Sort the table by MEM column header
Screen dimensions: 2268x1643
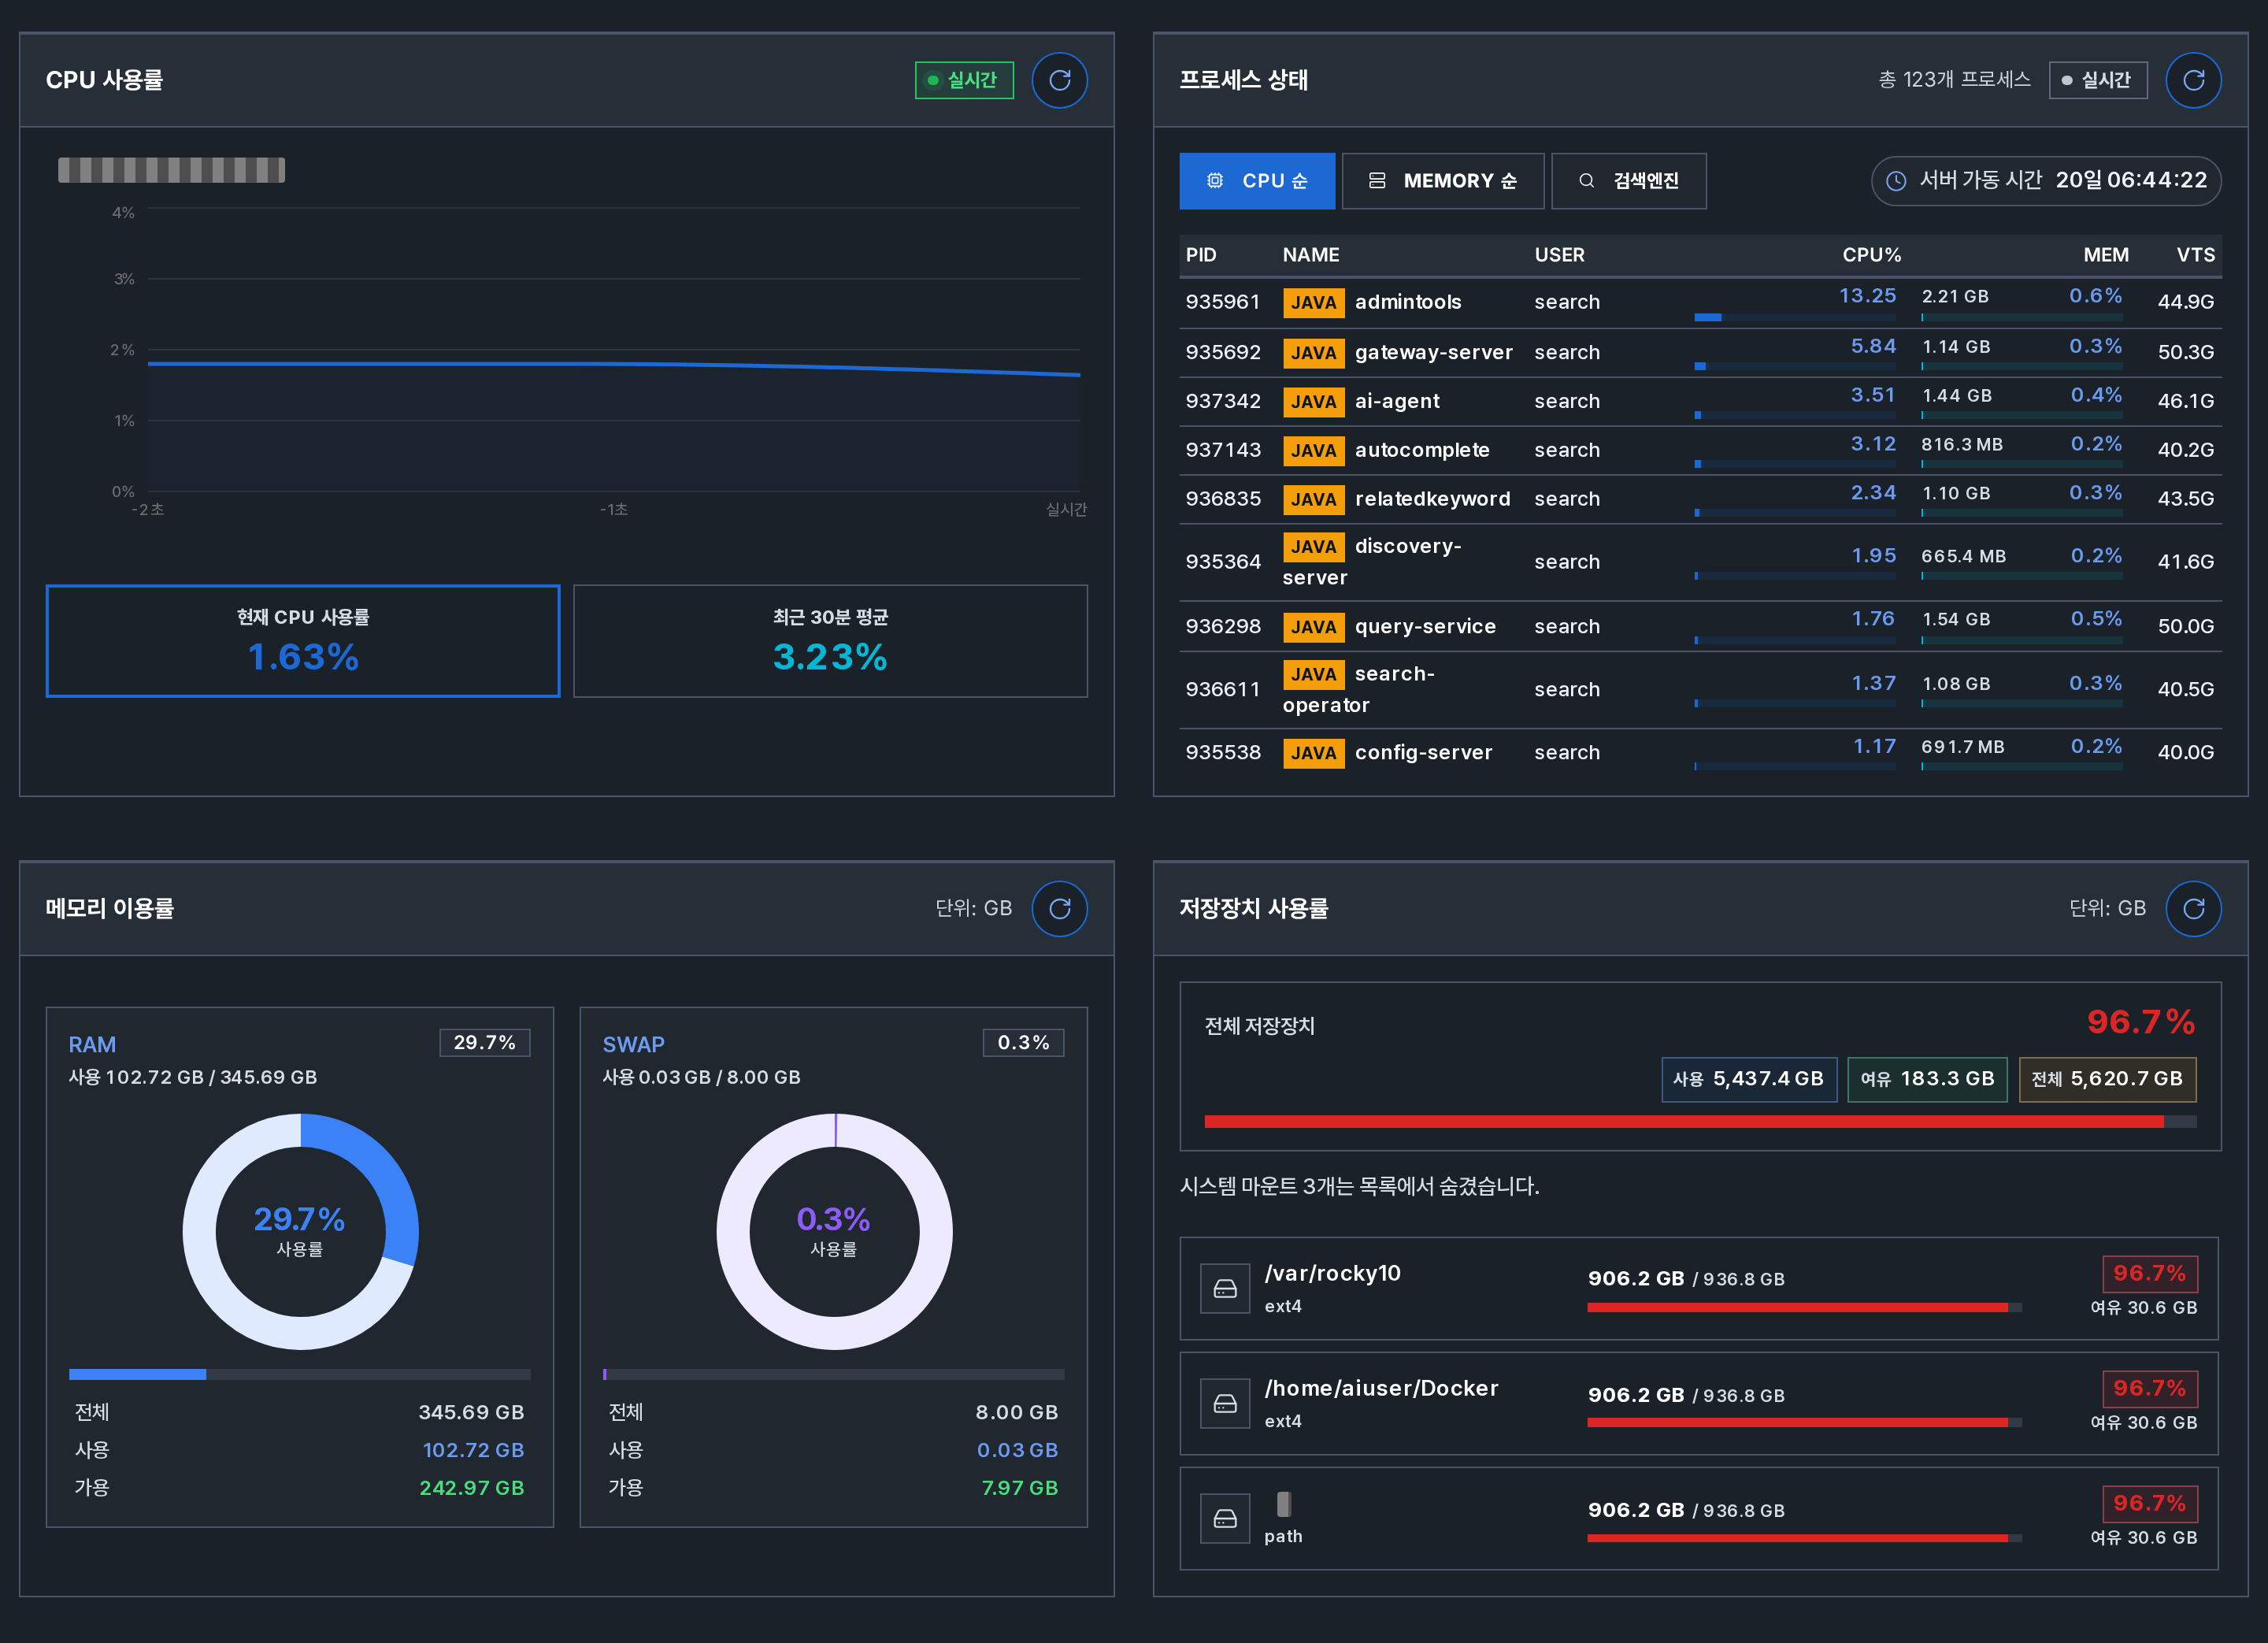click(2105, 255)
